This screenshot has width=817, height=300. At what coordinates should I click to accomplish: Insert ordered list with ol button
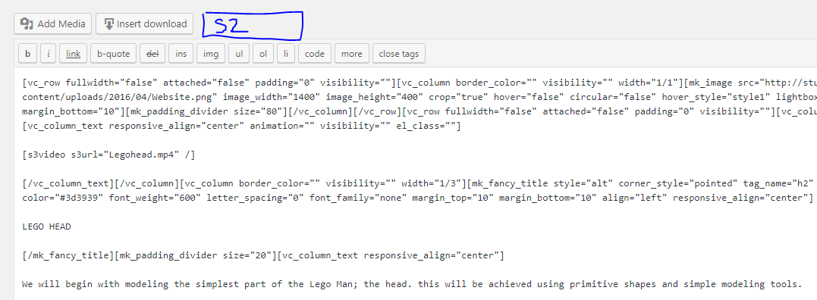(263, 54)
